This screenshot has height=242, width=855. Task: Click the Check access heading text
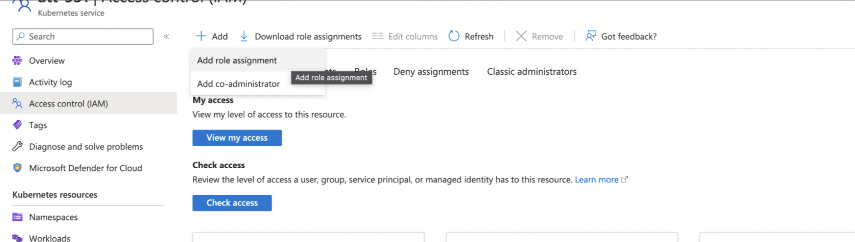[219, 165]
